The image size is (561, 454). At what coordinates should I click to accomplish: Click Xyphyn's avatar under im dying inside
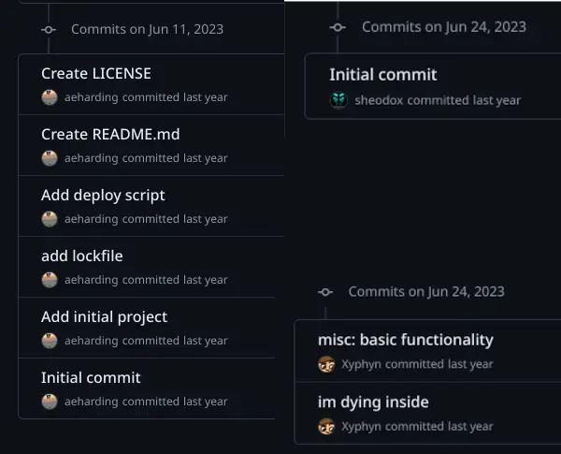(x=326, y=426)
